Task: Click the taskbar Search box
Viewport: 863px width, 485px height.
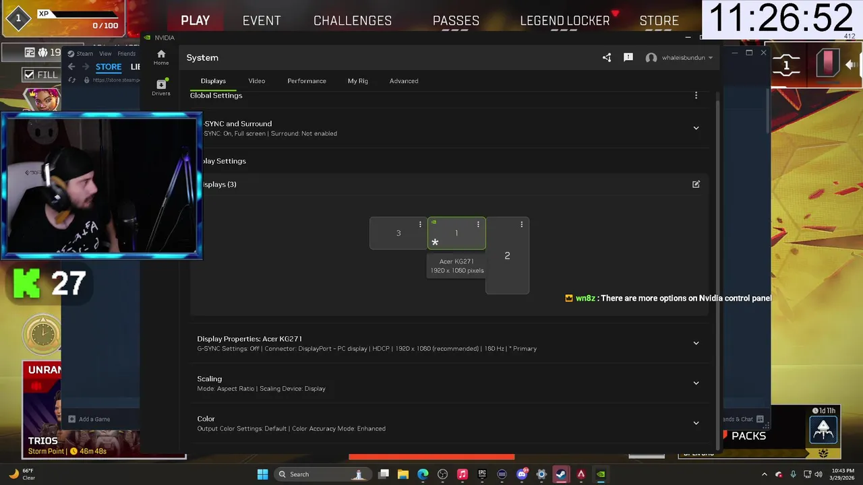Action: click(x=322, y=474)
